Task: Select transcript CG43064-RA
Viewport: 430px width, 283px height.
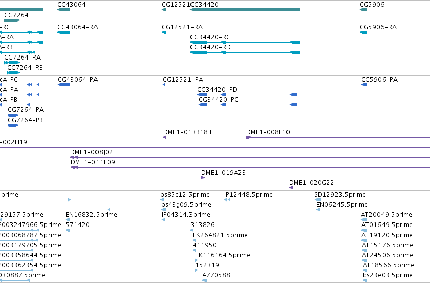Action: click(x=78, y=27)
